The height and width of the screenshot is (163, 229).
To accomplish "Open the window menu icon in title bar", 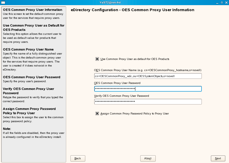I will (3, 3).
